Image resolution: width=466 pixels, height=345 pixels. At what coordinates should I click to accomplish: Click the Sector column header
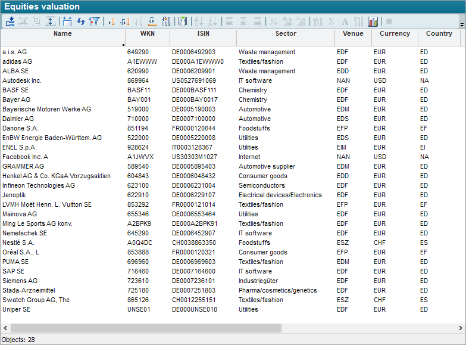tap(286, 34)
